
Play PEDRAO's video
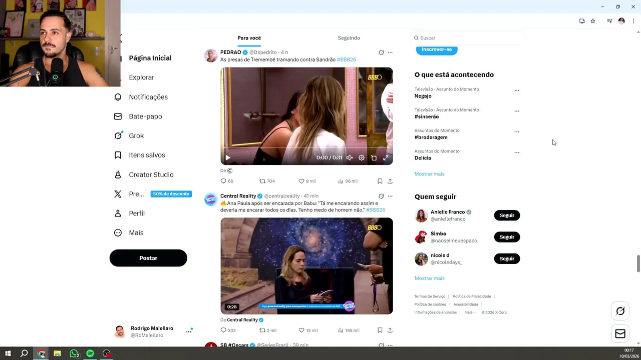coord(228,157)
